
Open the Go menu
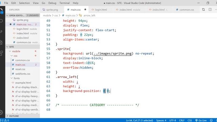[43, 3]
